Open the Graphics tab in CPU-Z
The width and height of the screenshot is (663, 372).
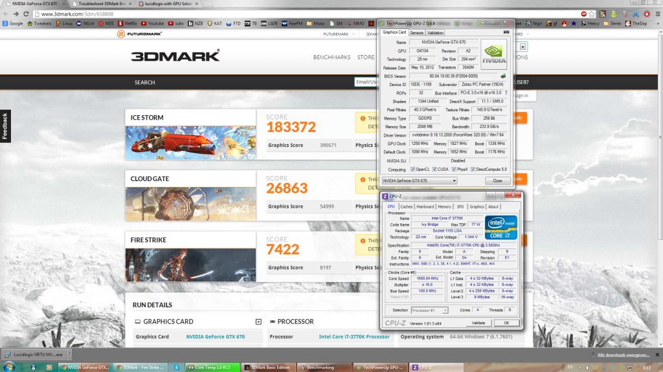[477, 207]
